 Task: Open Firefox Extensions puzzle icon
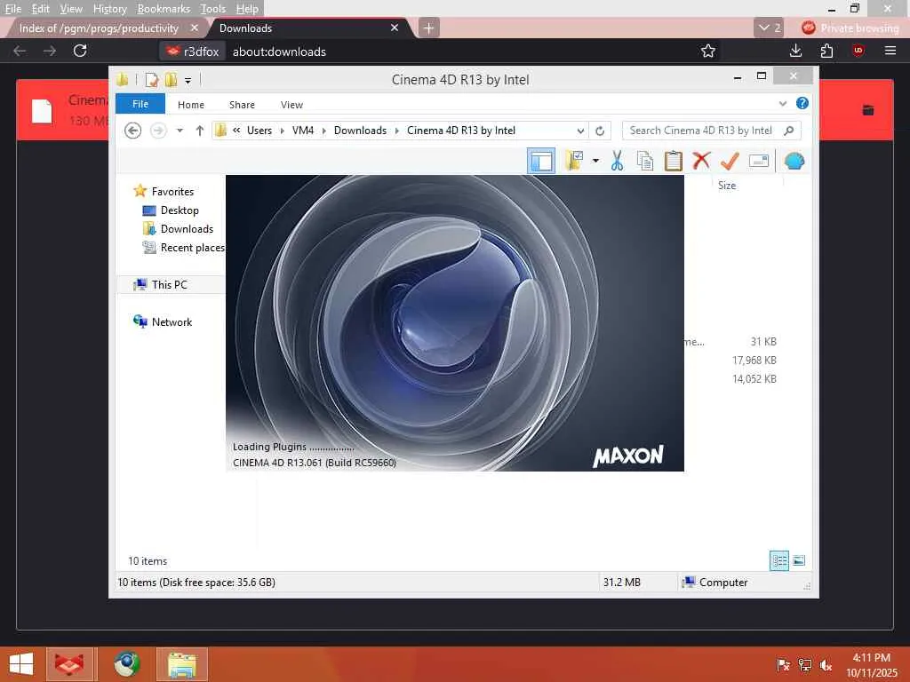point(826,51)
